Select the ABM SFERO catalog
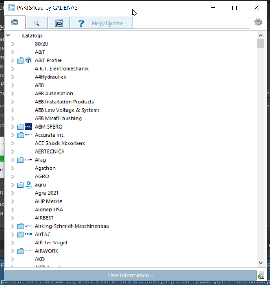The width and height of the screenshot is (270, 285). (49, 127)
